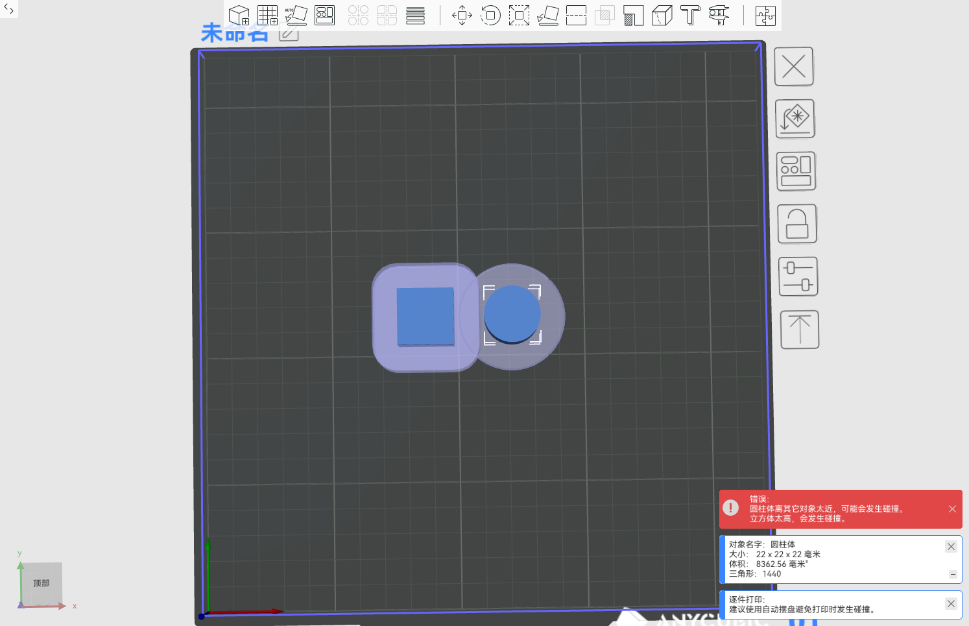The height and width of the screenshot is (626, 969).
Task: Edit plate name with pencil icon
Action: (289, 34)
